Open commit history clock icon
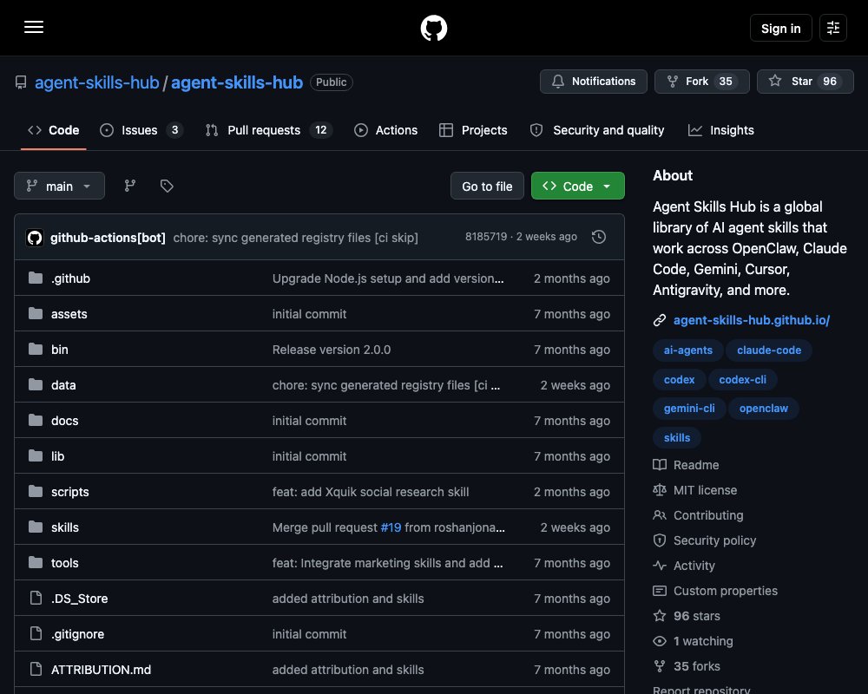868x694 pixels. pos(598,237)
